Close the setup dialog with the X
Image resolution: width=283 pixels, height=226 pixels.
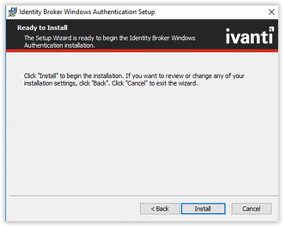pos(271,12)
